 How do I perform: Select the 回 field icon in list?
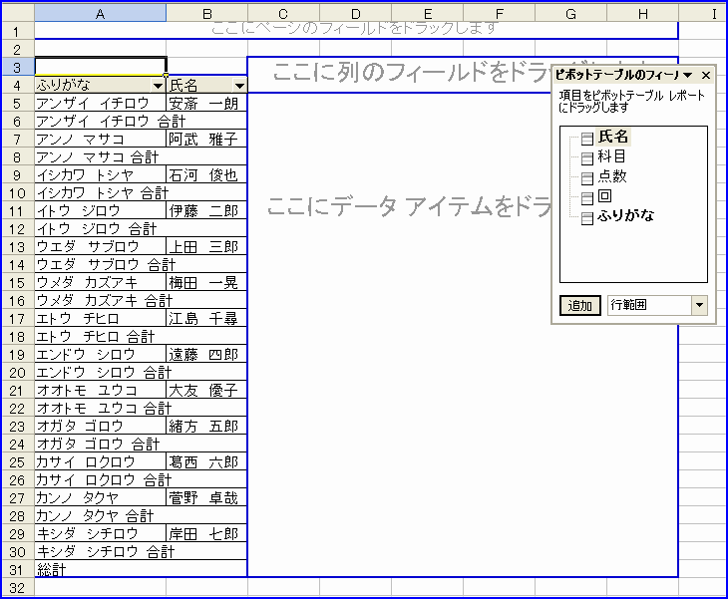(x=586, y=198)
